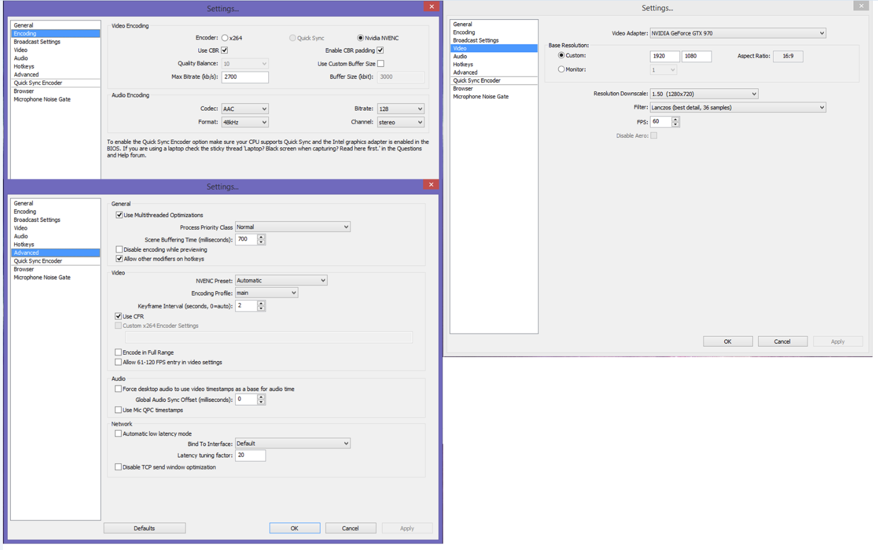Enable Use Mic QPC timestamps checkbox
This screenshot has width=878, height=550.
click(118, 410)
